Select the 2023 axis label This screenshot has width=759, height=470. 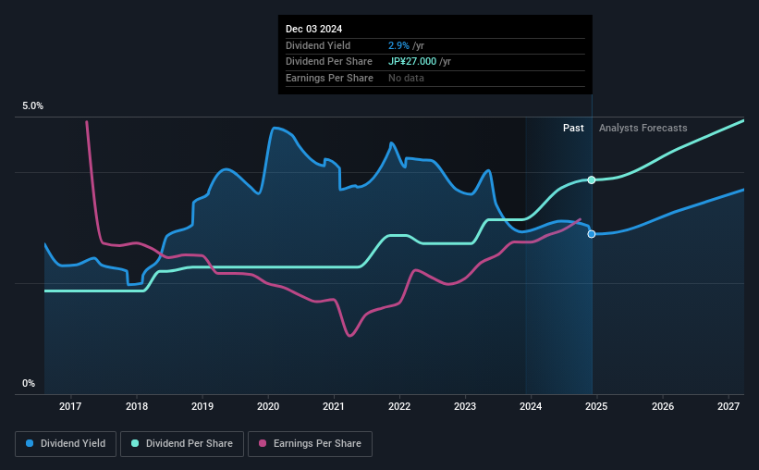pyautogui.click(x=465, y=406)
